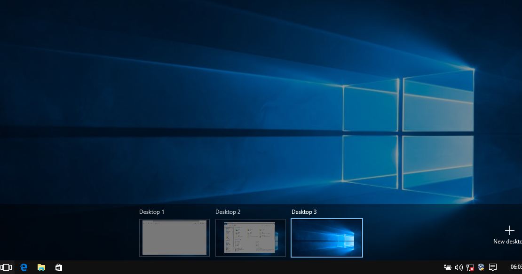Open File Explorer from the taskbar
Image resolution: width=522 pixels, height=274 pixels.
[41, 267]
